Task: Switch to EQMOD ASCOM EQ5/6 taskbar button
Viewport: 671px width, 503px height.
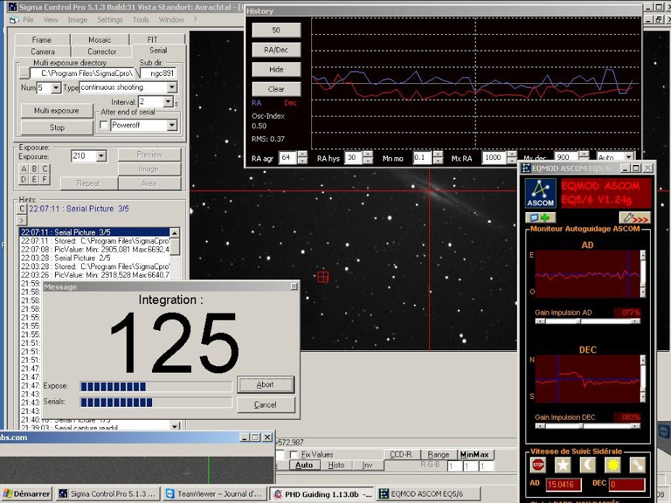Action: click(429, 494)
